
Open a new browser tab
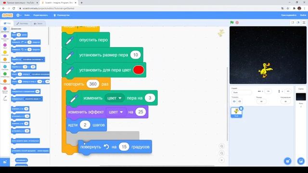coord(81,3)
